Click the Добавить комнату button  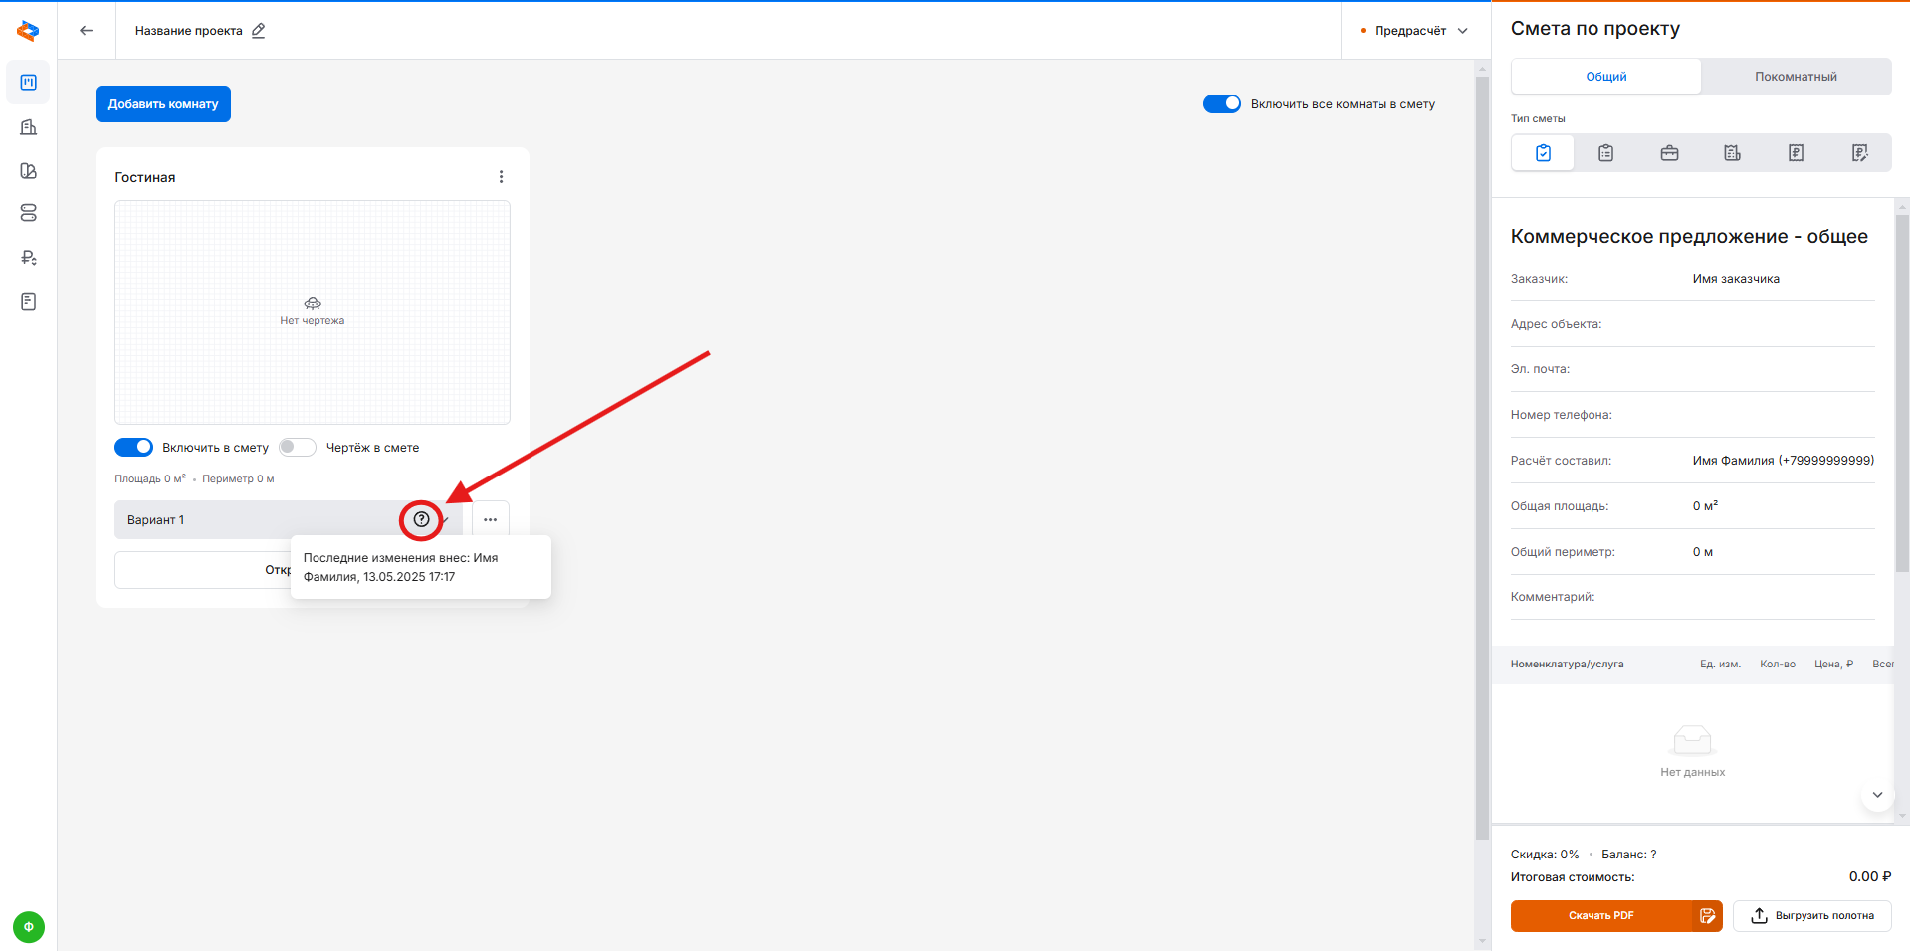[x=163, y=104]
